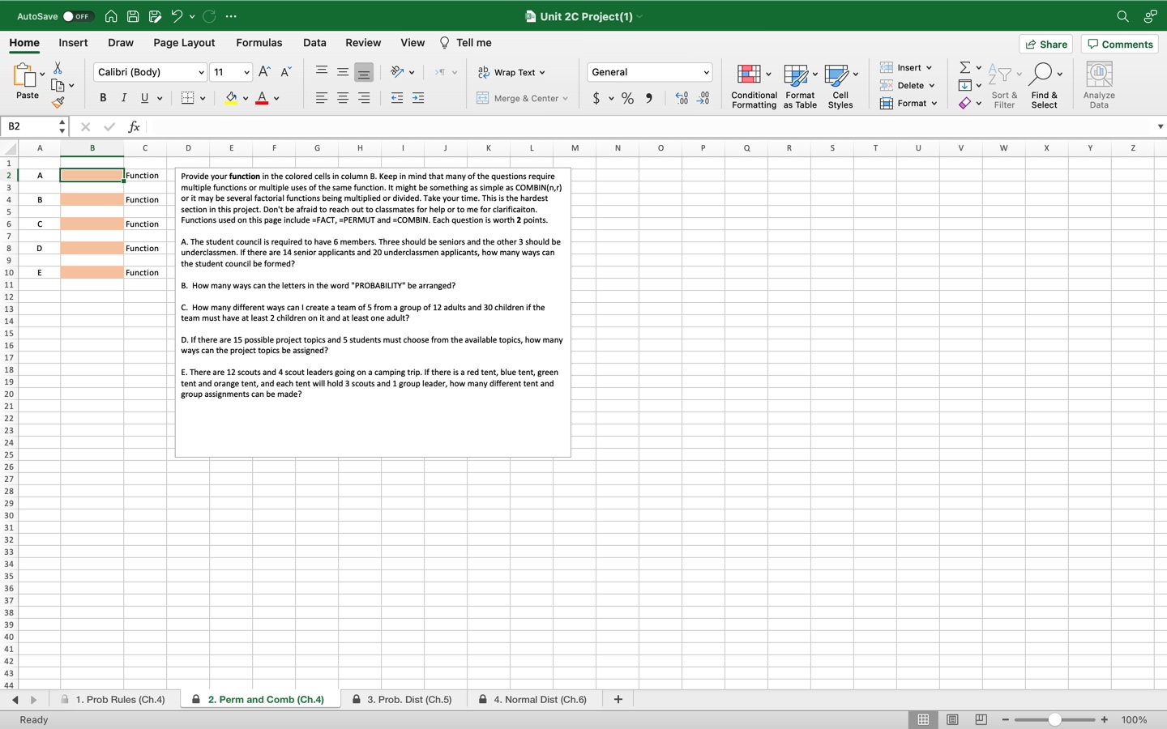Open the more options ellipsis in title bar
This screenshot has width=1167, height=729.
click(x=231, y=16)
